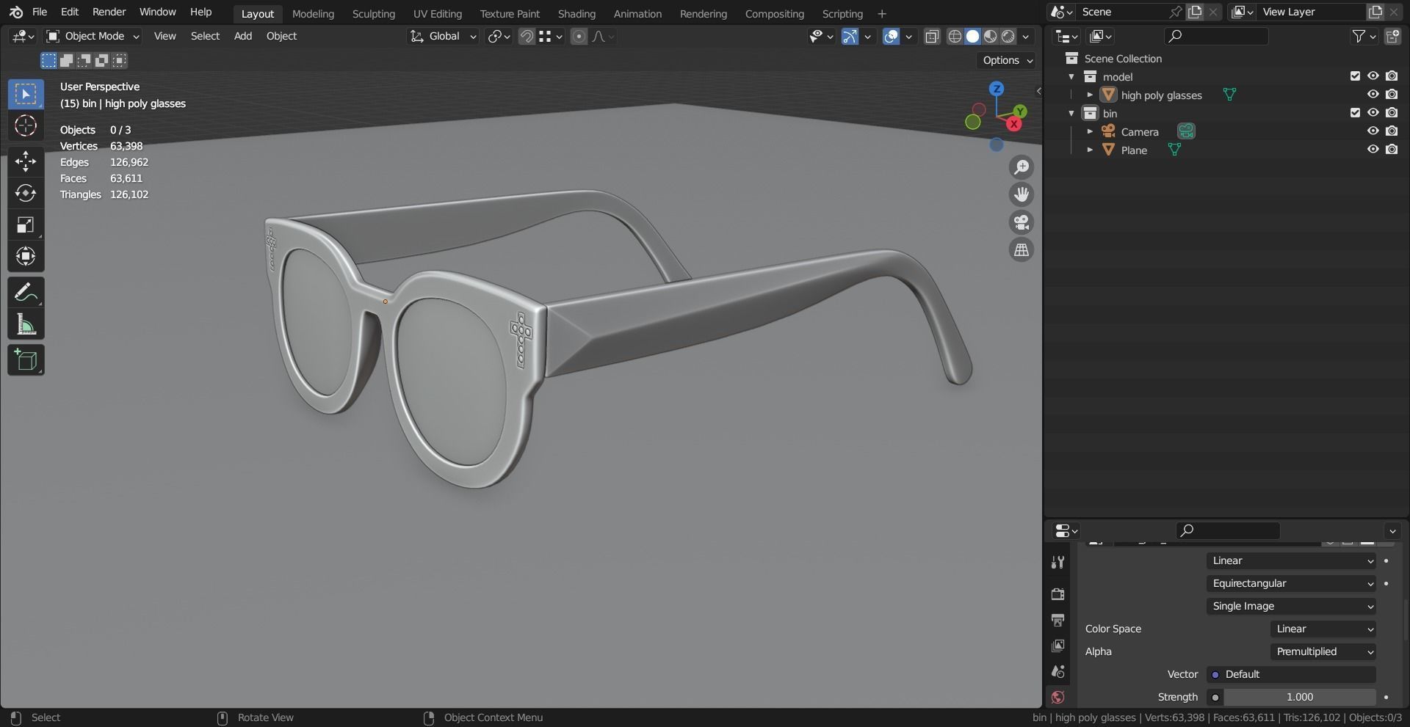Open the Render menu
The width and height of the screenshot is (1410, 727).
(109, 12)
